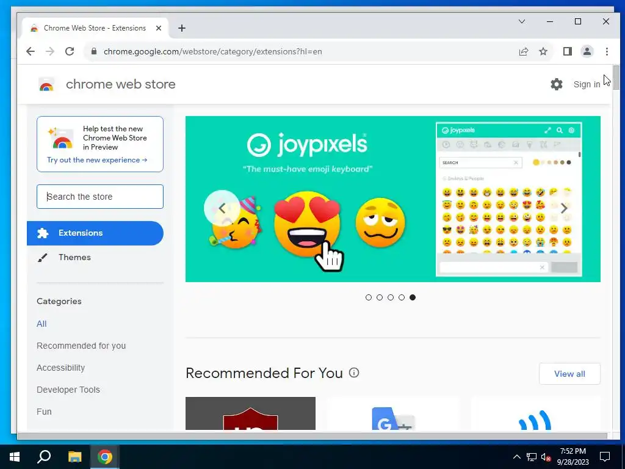Open the tab search dropdown chevron

tap(522, 21)
